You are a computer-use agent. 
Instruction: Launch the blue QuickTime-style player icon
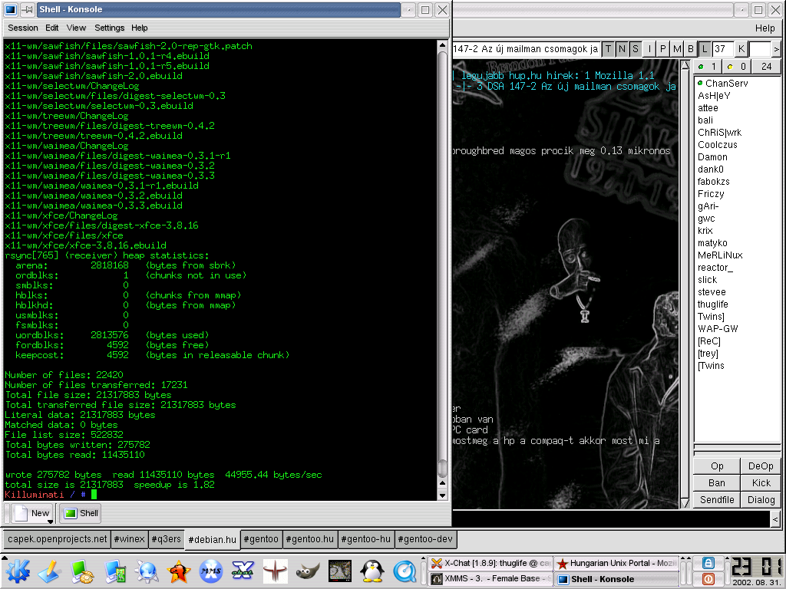(404, 571)
